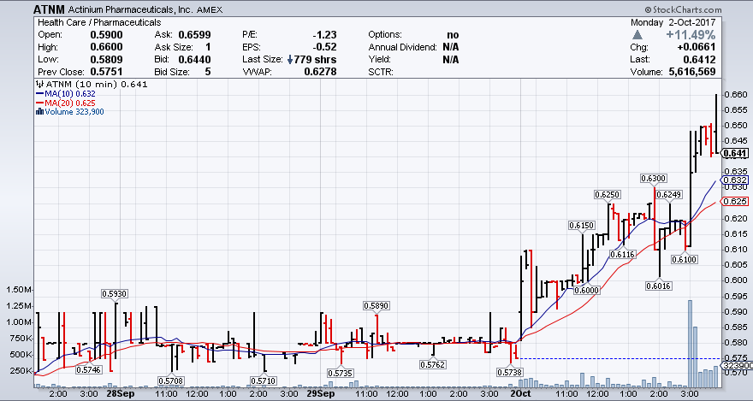Screen dimensions: 753x401
Task: Select the red 0.625 MA axis tag
Action: click(x=736, y=201)
